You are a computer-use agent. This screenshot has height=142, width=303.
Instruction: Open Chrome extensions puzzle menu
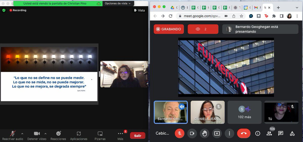[274, 16]
